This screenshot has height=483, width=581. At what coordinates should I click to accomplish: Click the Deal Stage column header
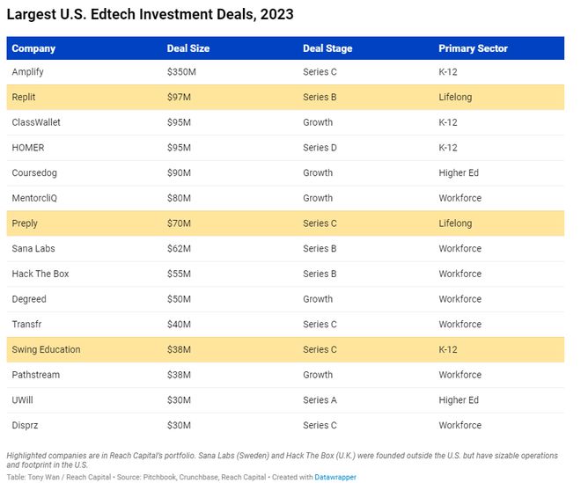pyautogui.click(x=326, y=48)
